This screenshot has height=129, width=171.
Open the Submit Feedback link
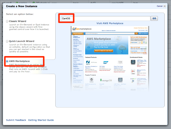click(16, 120)
